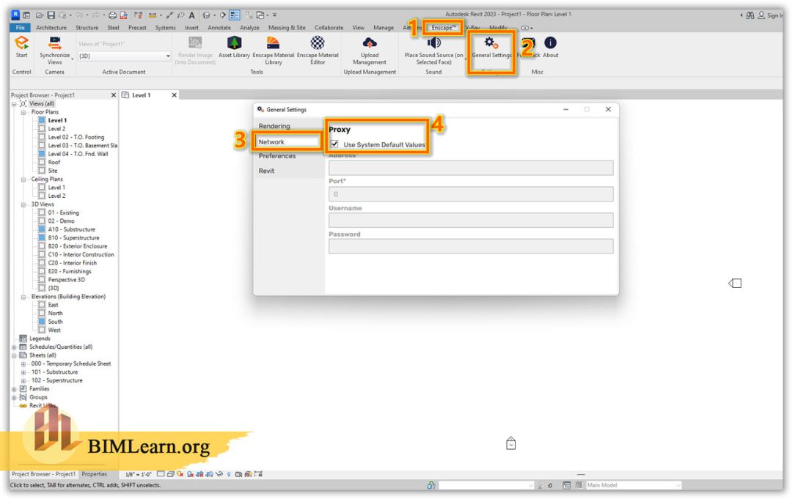
Task: Collapse the Views (all) tree node
Action: (14, 104)
